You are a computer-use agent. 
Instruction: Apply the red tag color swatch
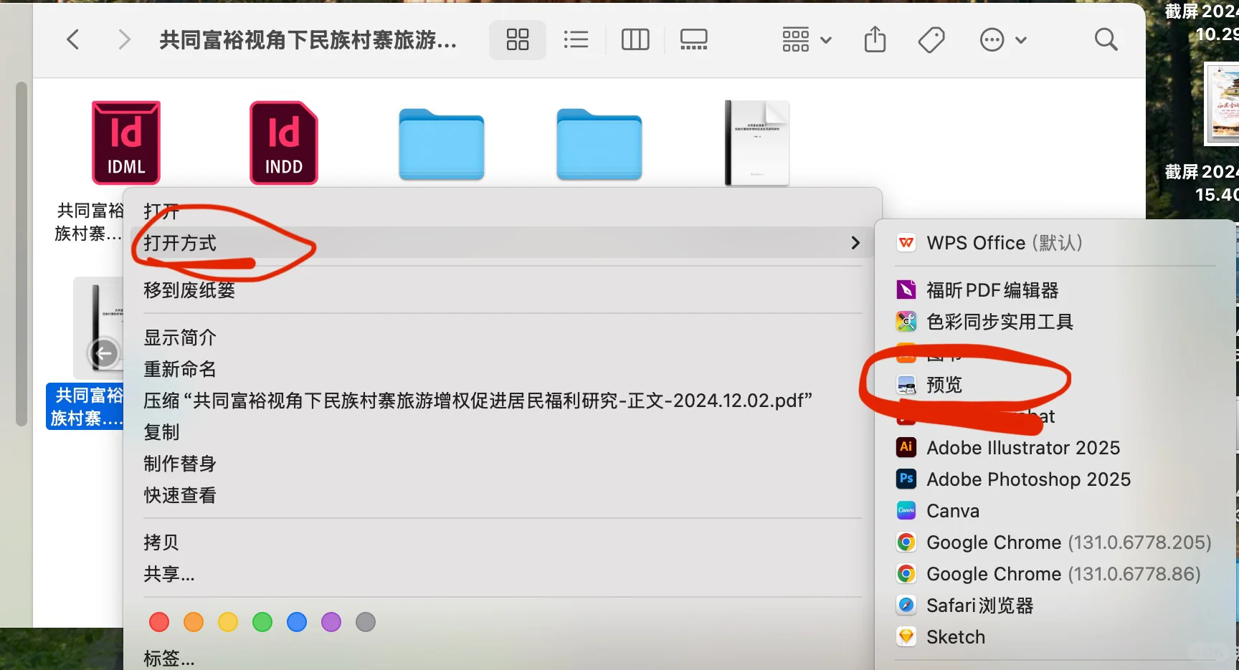coord(158,621)
